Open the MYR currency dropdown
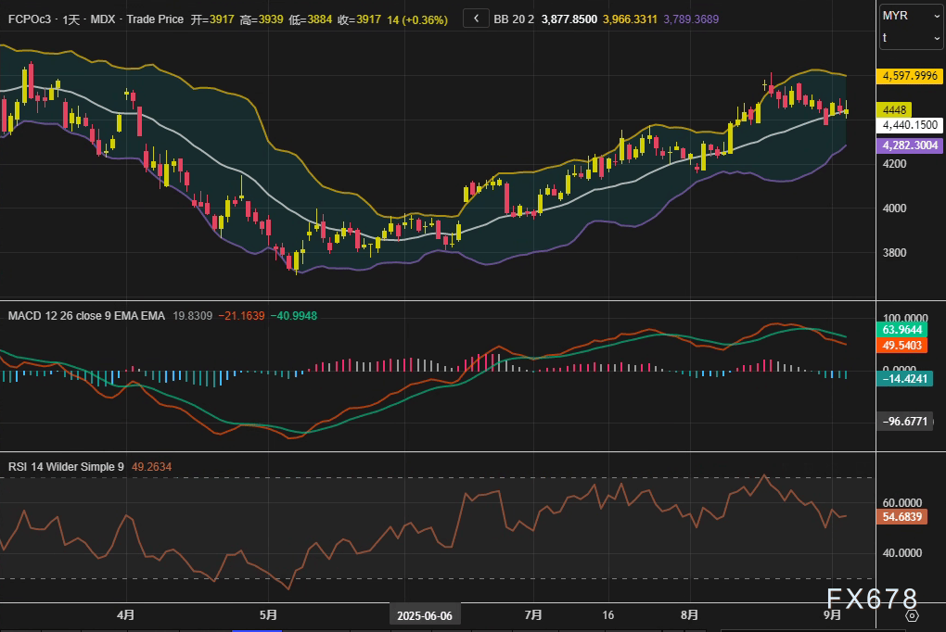 (x=911, y=16)
